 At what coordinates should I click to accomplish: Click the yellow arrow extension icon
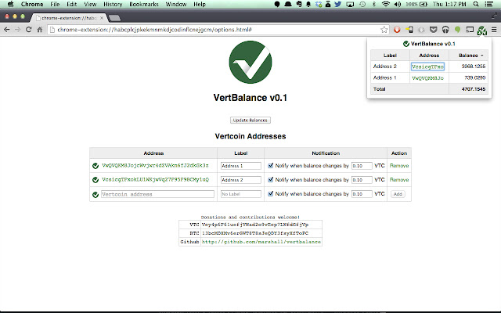point(409,30)
